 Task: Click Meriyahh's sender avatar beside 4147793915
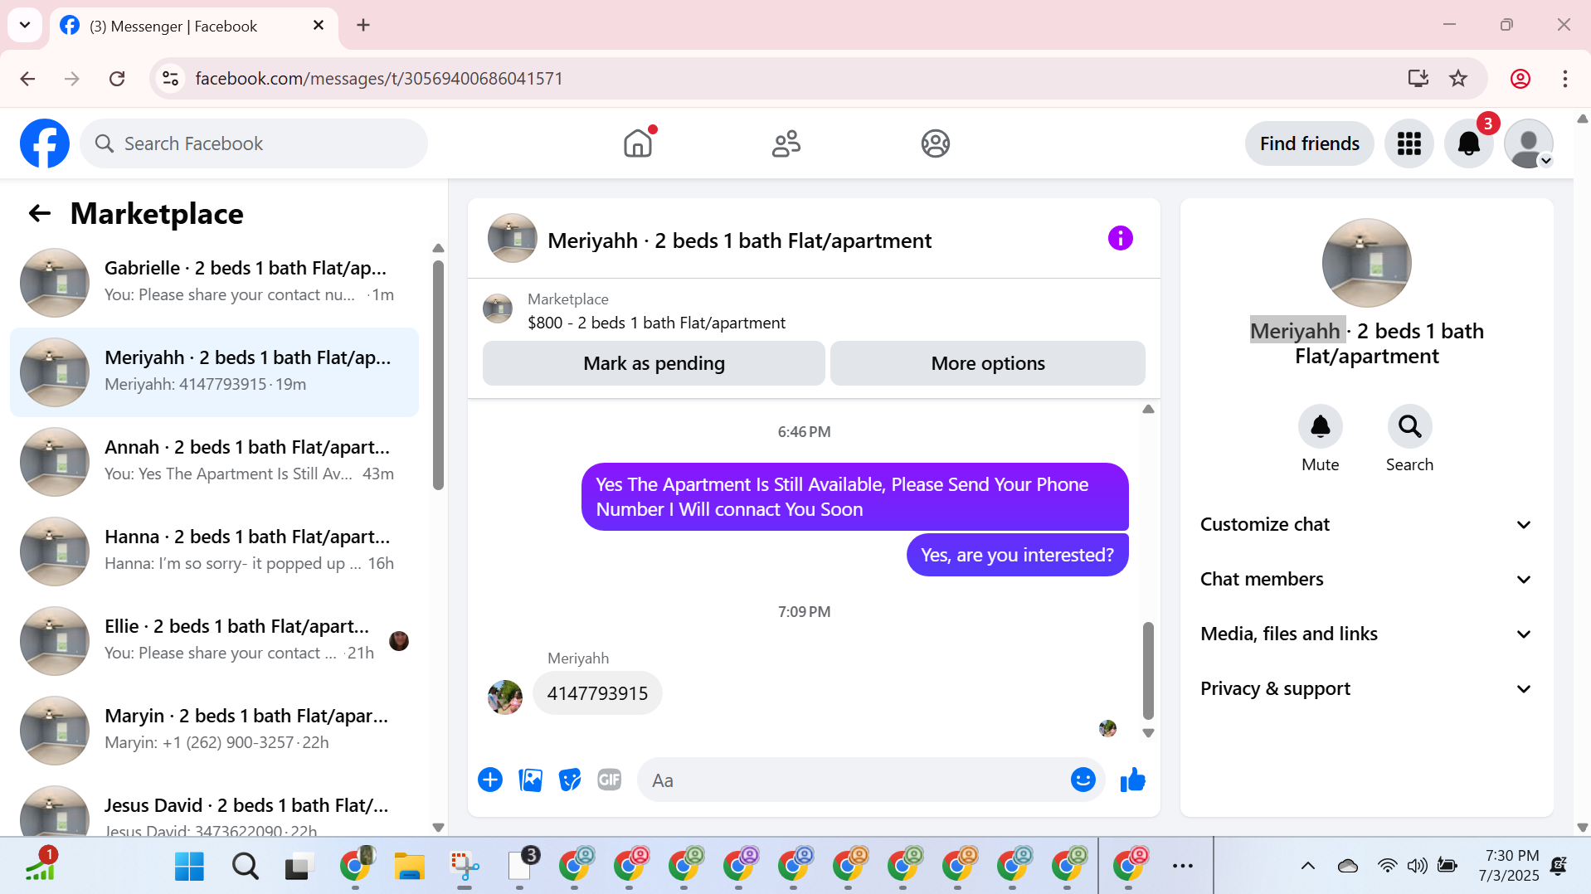click(505, 697)
